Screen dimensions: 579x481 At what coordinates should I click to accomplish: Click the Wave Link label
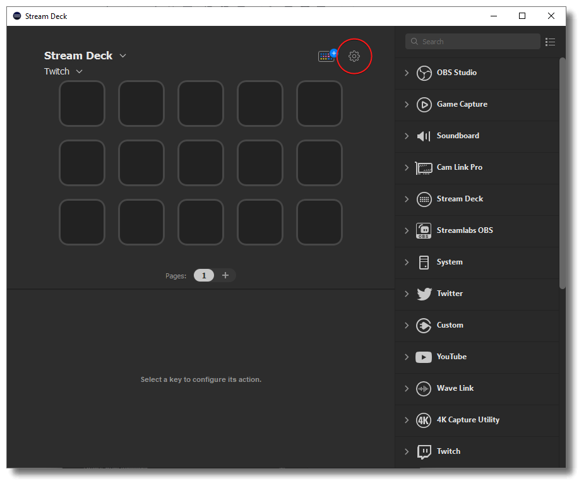[x=455, y=388]
